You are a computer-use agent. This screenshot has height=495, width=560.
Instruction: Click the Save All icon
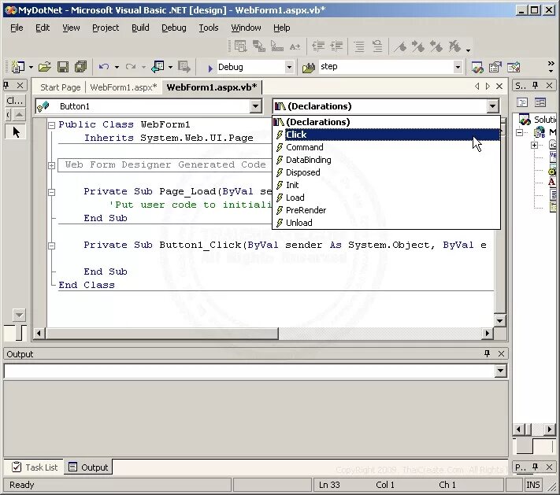pos(80,67)
